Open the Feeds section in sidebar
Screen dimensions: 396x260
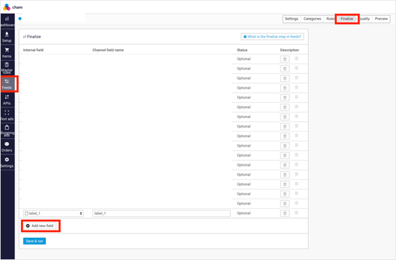click(7, 84)
